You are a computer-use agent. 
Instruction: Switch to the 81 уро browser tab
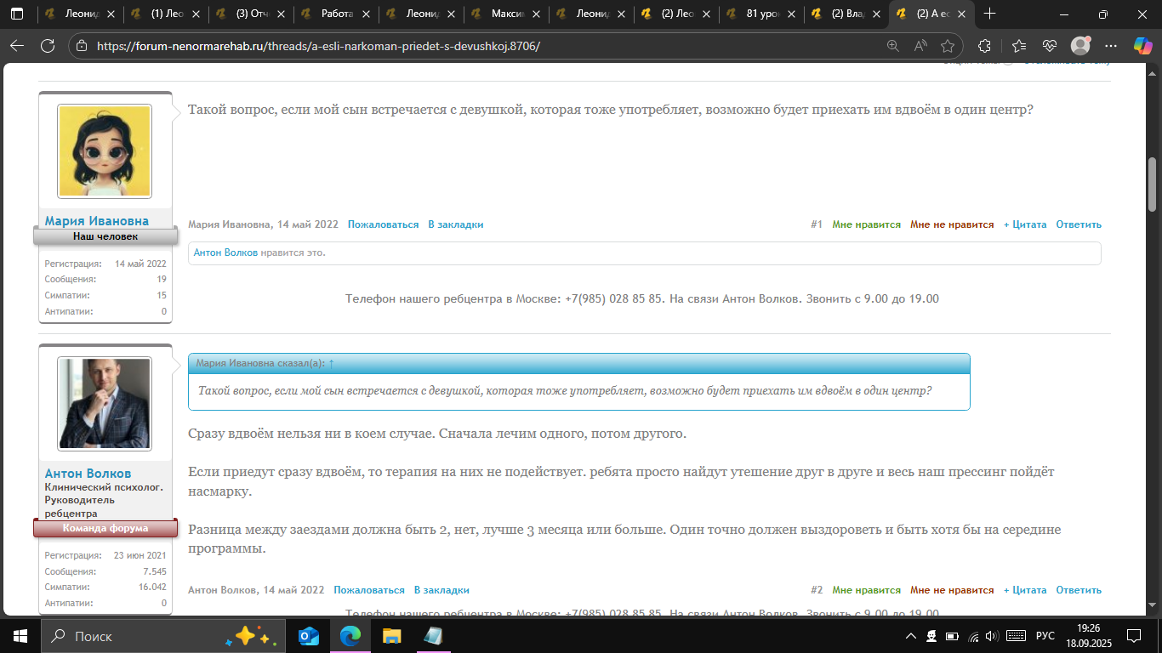pos(762,14)
